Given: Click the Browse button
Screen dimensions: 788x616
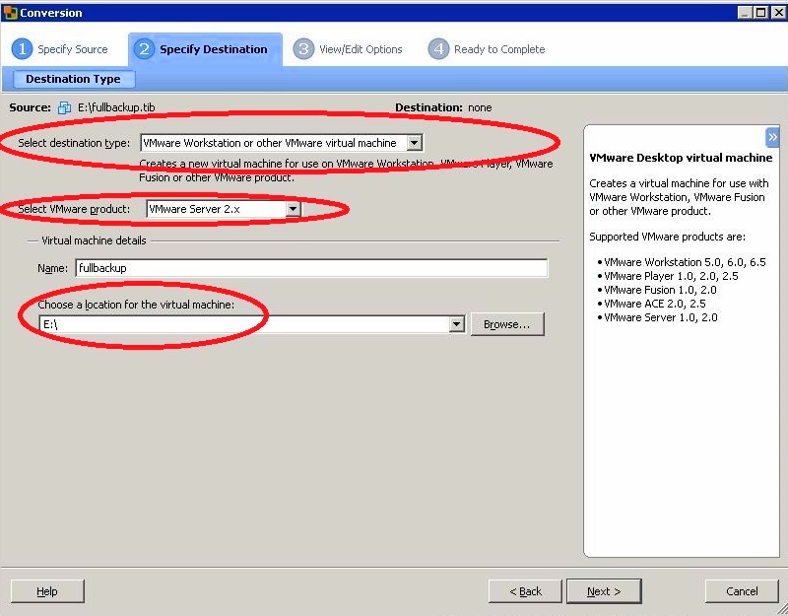Looking at the screenshot, I should click(507, 324).
